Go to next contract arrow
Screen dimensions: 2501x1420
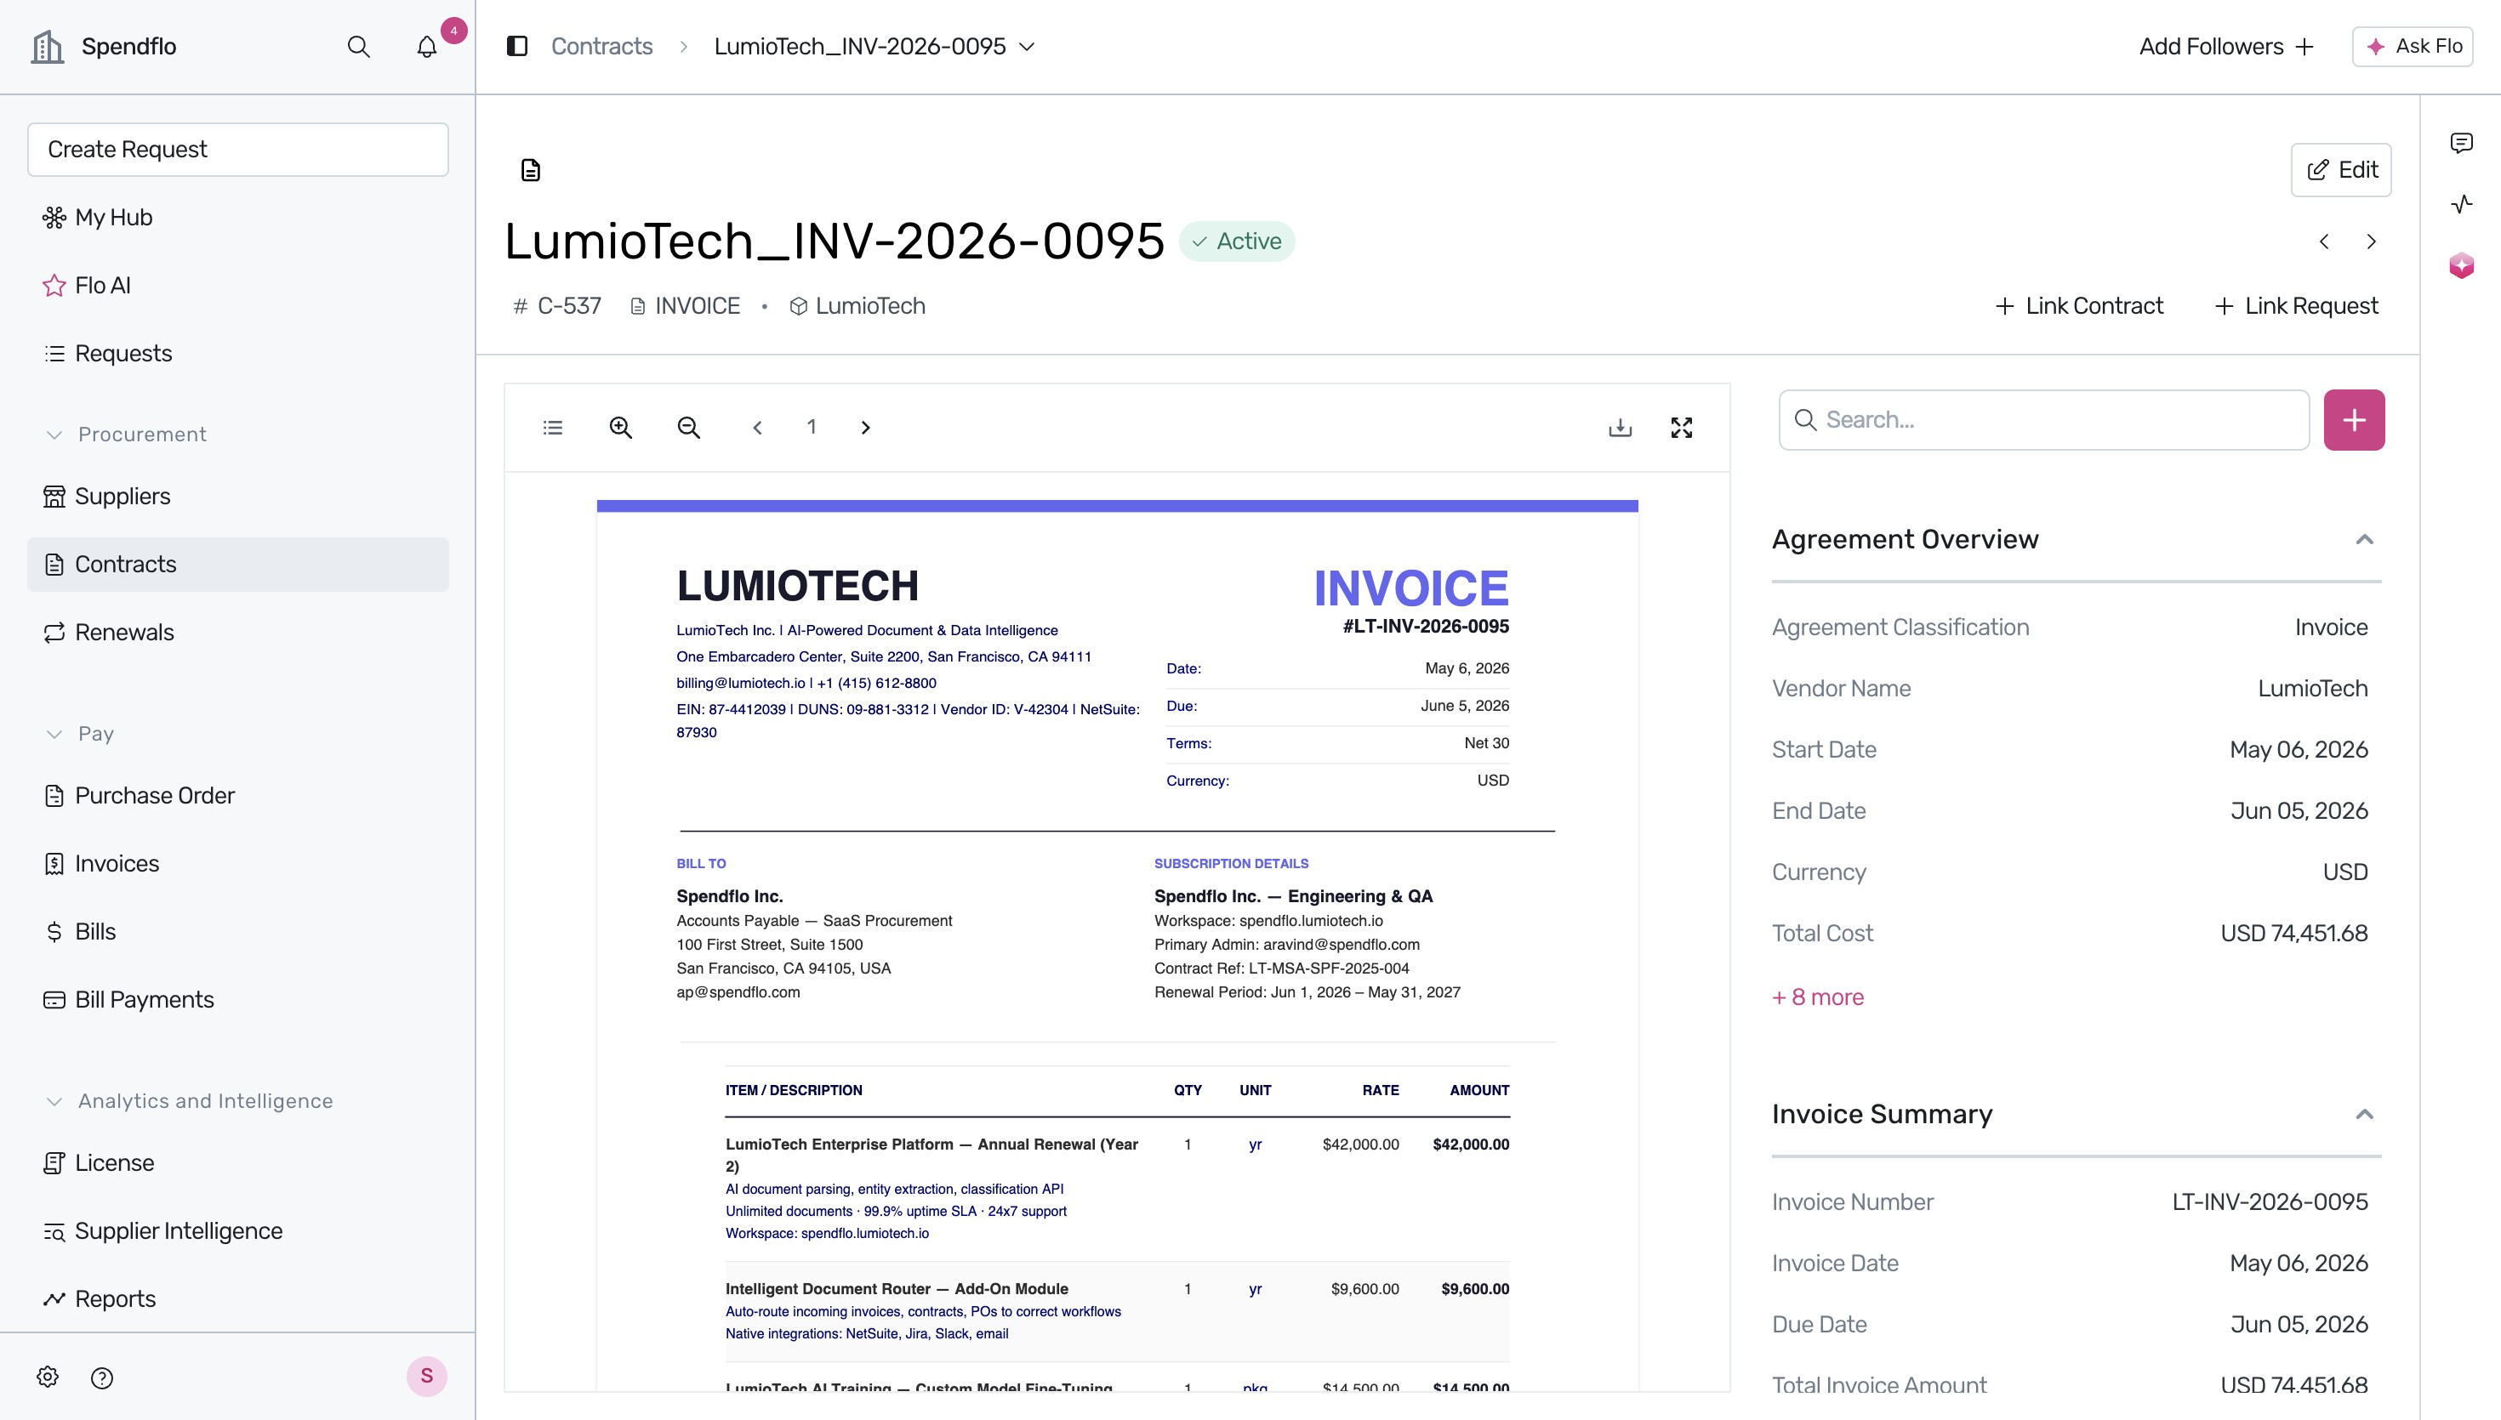[2371, 241]
